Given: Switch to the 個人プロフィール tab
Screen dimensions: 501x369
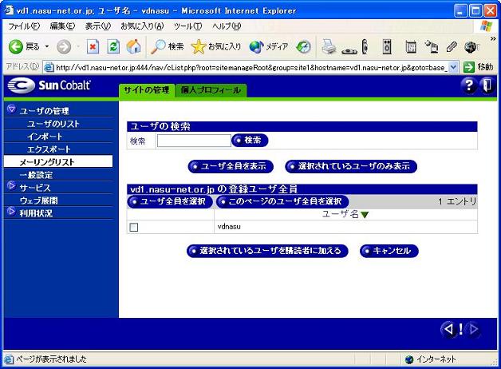Looking at the screenshot, I should point(211,90).
